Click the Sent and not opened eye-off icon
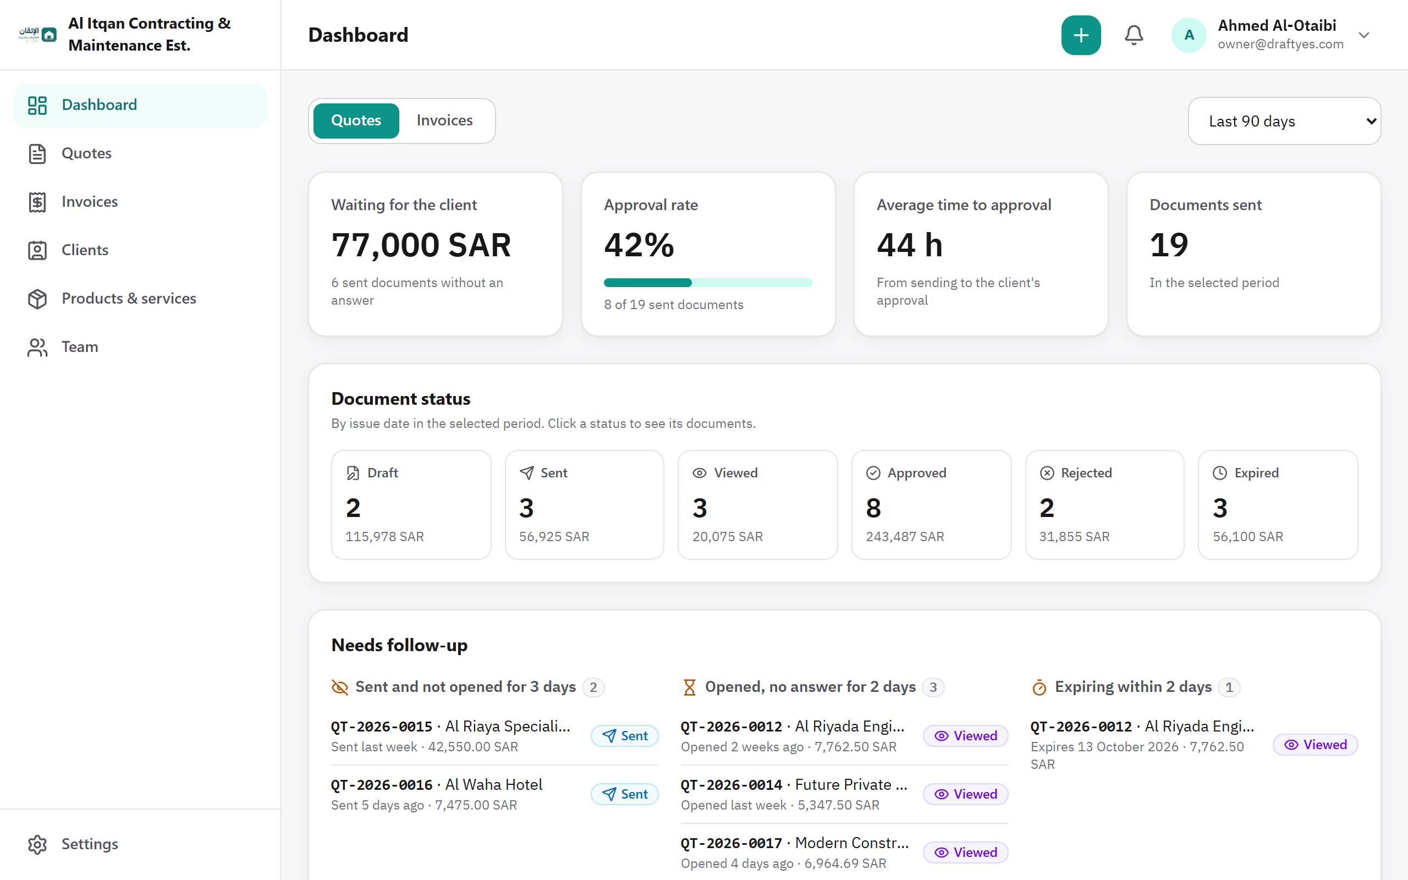The height and width of the screenshot is (880, 1408). click(340, 687)
